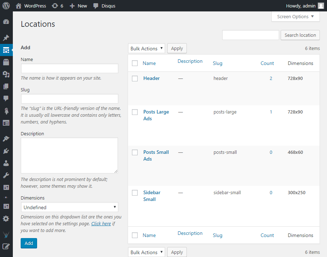Viewport: 327px width, 257px height.
Task: Sort by the Slug column header
Action: point(218,64)
